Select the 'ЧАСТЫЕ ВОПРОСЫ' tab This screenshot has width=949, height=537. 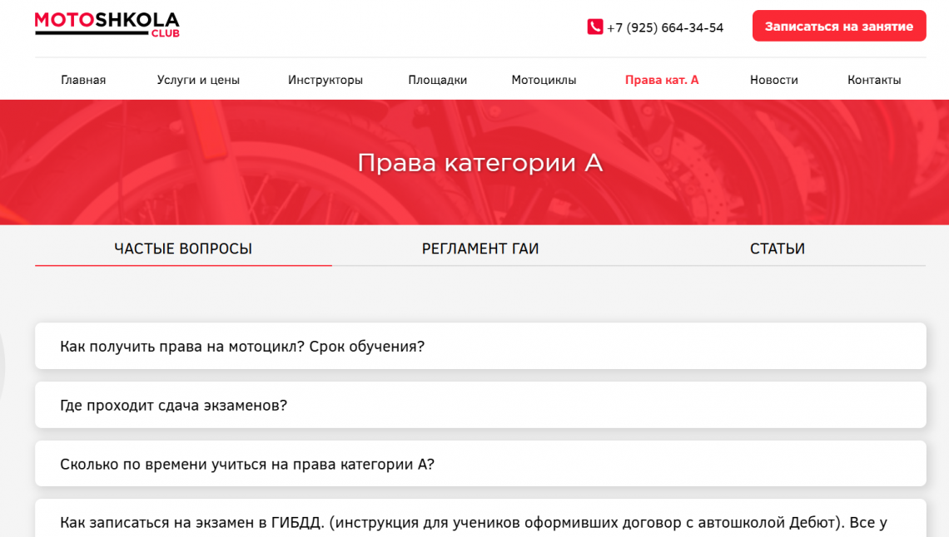[183, 249]
